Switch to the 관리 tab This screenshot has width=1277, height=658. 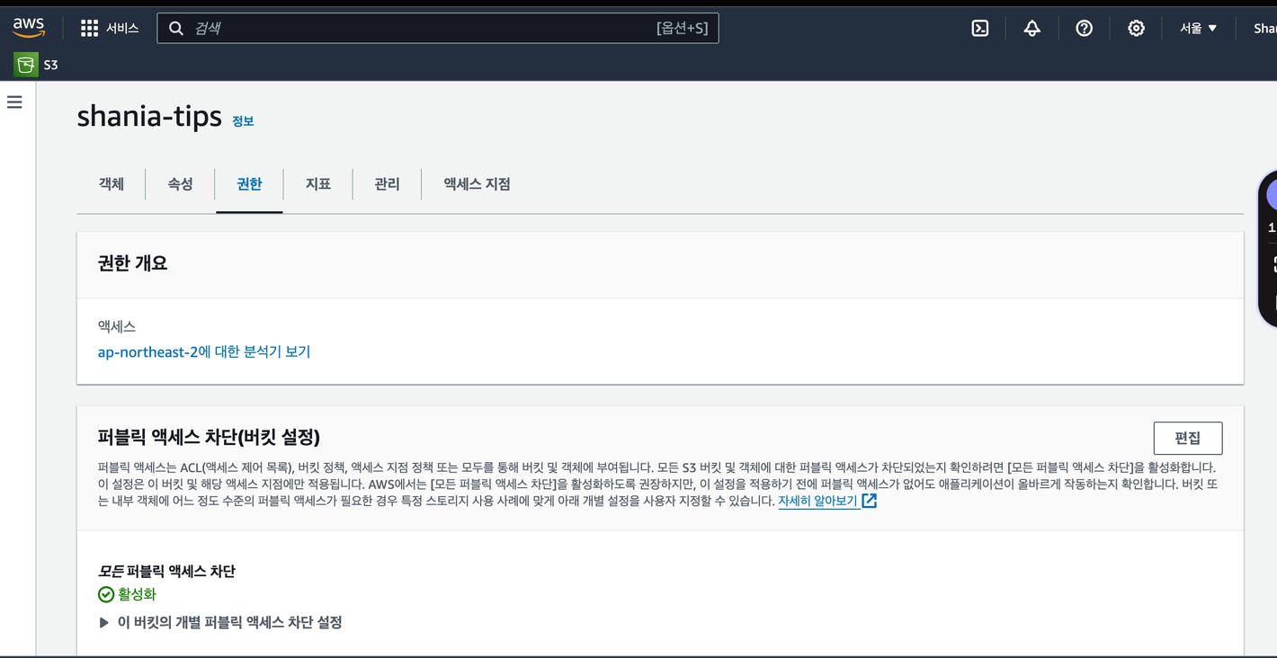(387, 183)
